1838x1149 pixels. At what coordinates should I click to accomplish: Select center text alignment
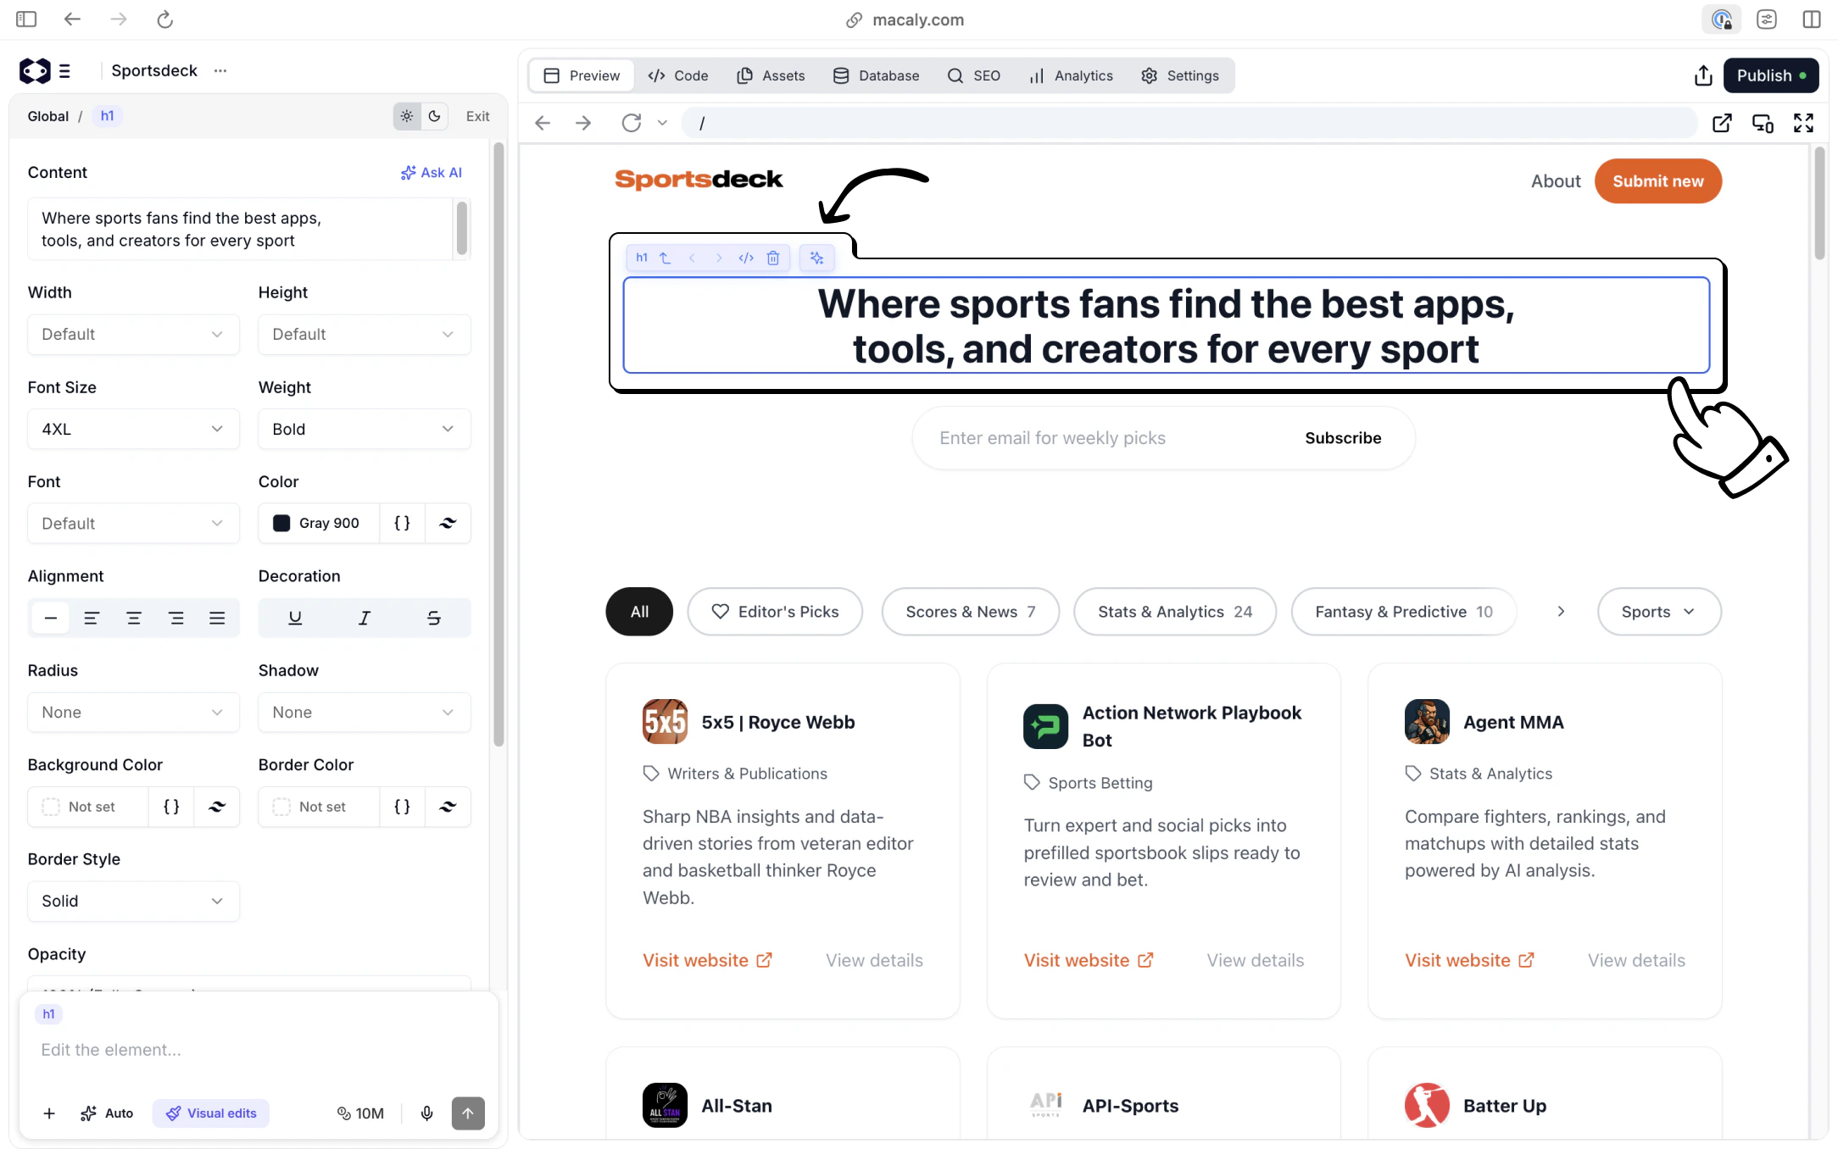[134, 618]
